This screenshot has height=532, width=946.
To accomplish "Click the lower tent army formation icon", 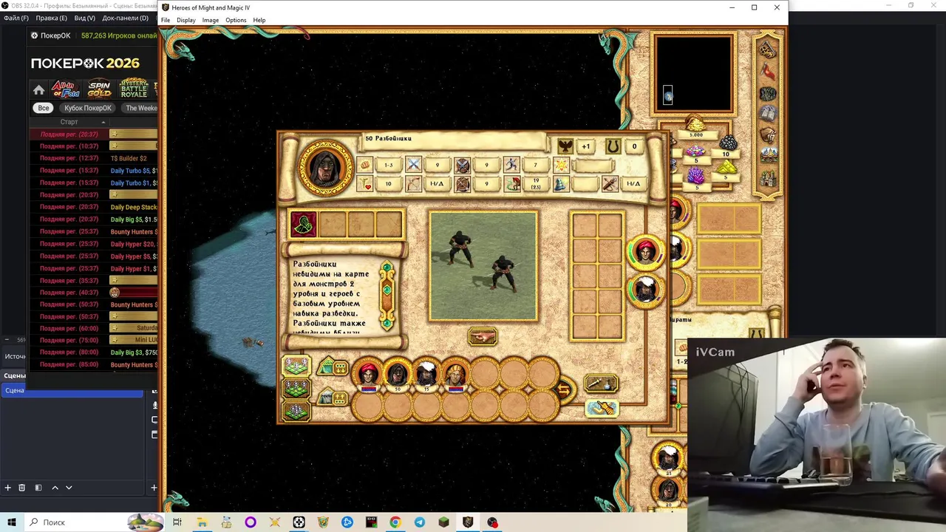I will pos(333,398).
